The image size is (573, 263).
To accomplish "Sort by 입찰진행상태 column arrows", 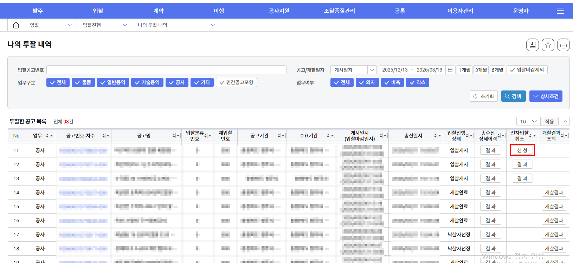I will [467, 136].
